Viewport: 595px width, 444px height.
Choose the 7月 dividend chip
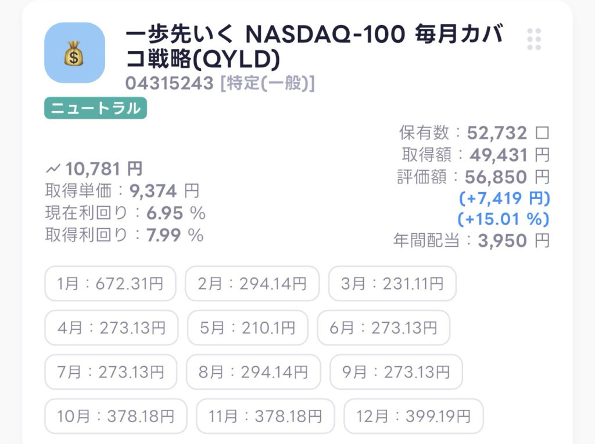click(110, 372)
